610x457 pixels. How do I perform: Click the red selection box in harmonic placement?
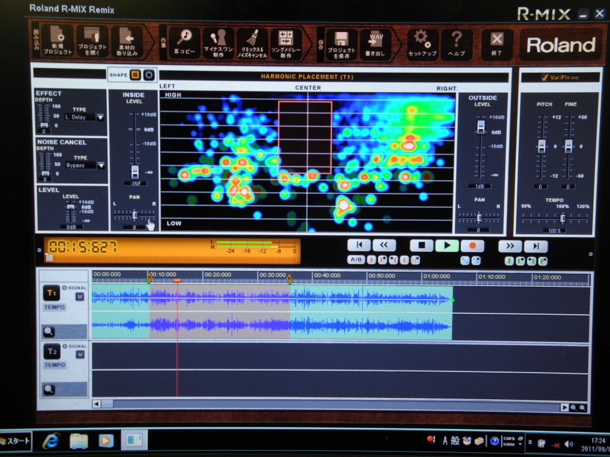coord(305,137)
